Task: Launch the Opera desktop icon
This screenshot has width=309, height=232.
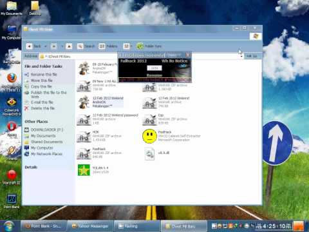Action: 12,129
